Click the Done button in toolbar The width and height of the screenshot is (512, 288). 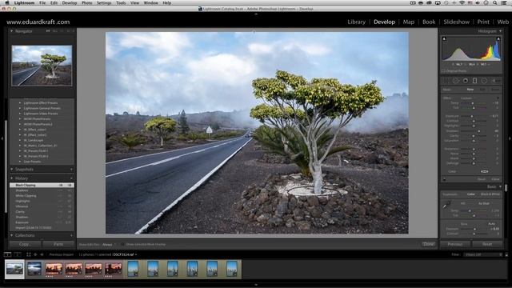click(428, 244)
